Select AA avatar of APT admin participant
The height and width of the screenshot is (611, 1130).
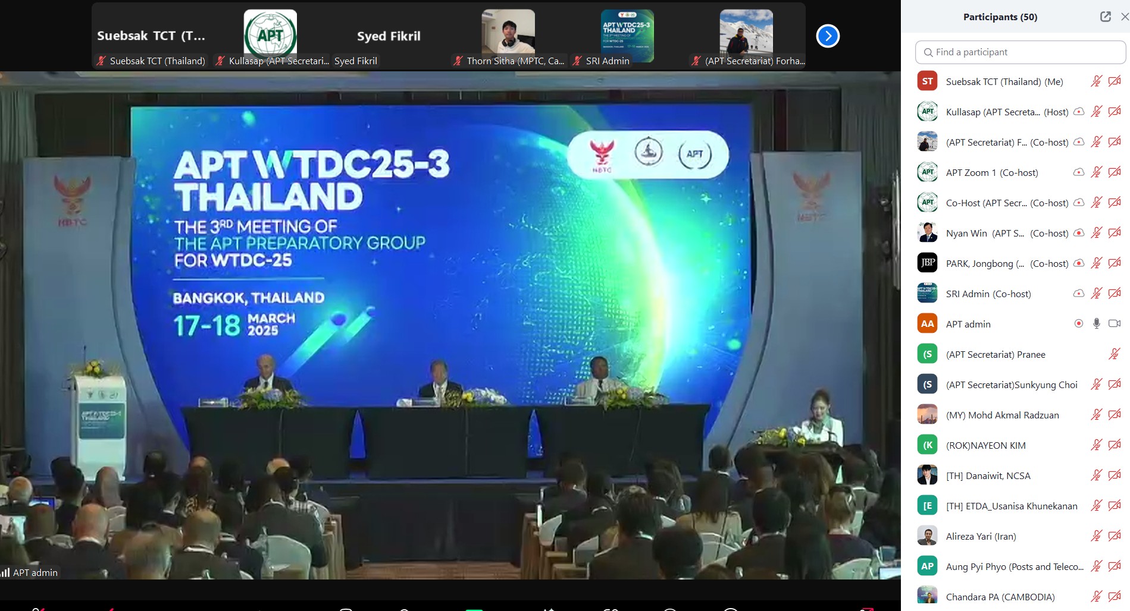(927, 324)
